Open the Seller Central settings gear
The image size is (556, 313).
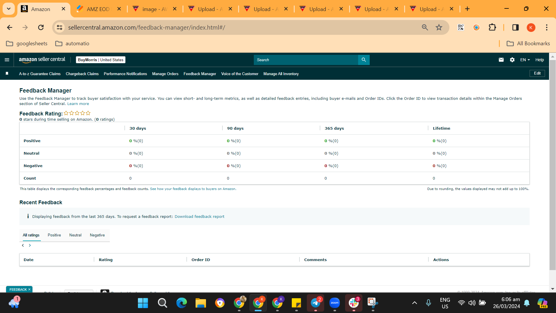point(512,60)
